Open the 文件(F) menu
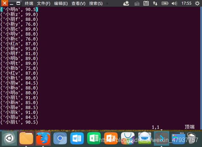Screen dimensions: 202x147 [43, 3]
